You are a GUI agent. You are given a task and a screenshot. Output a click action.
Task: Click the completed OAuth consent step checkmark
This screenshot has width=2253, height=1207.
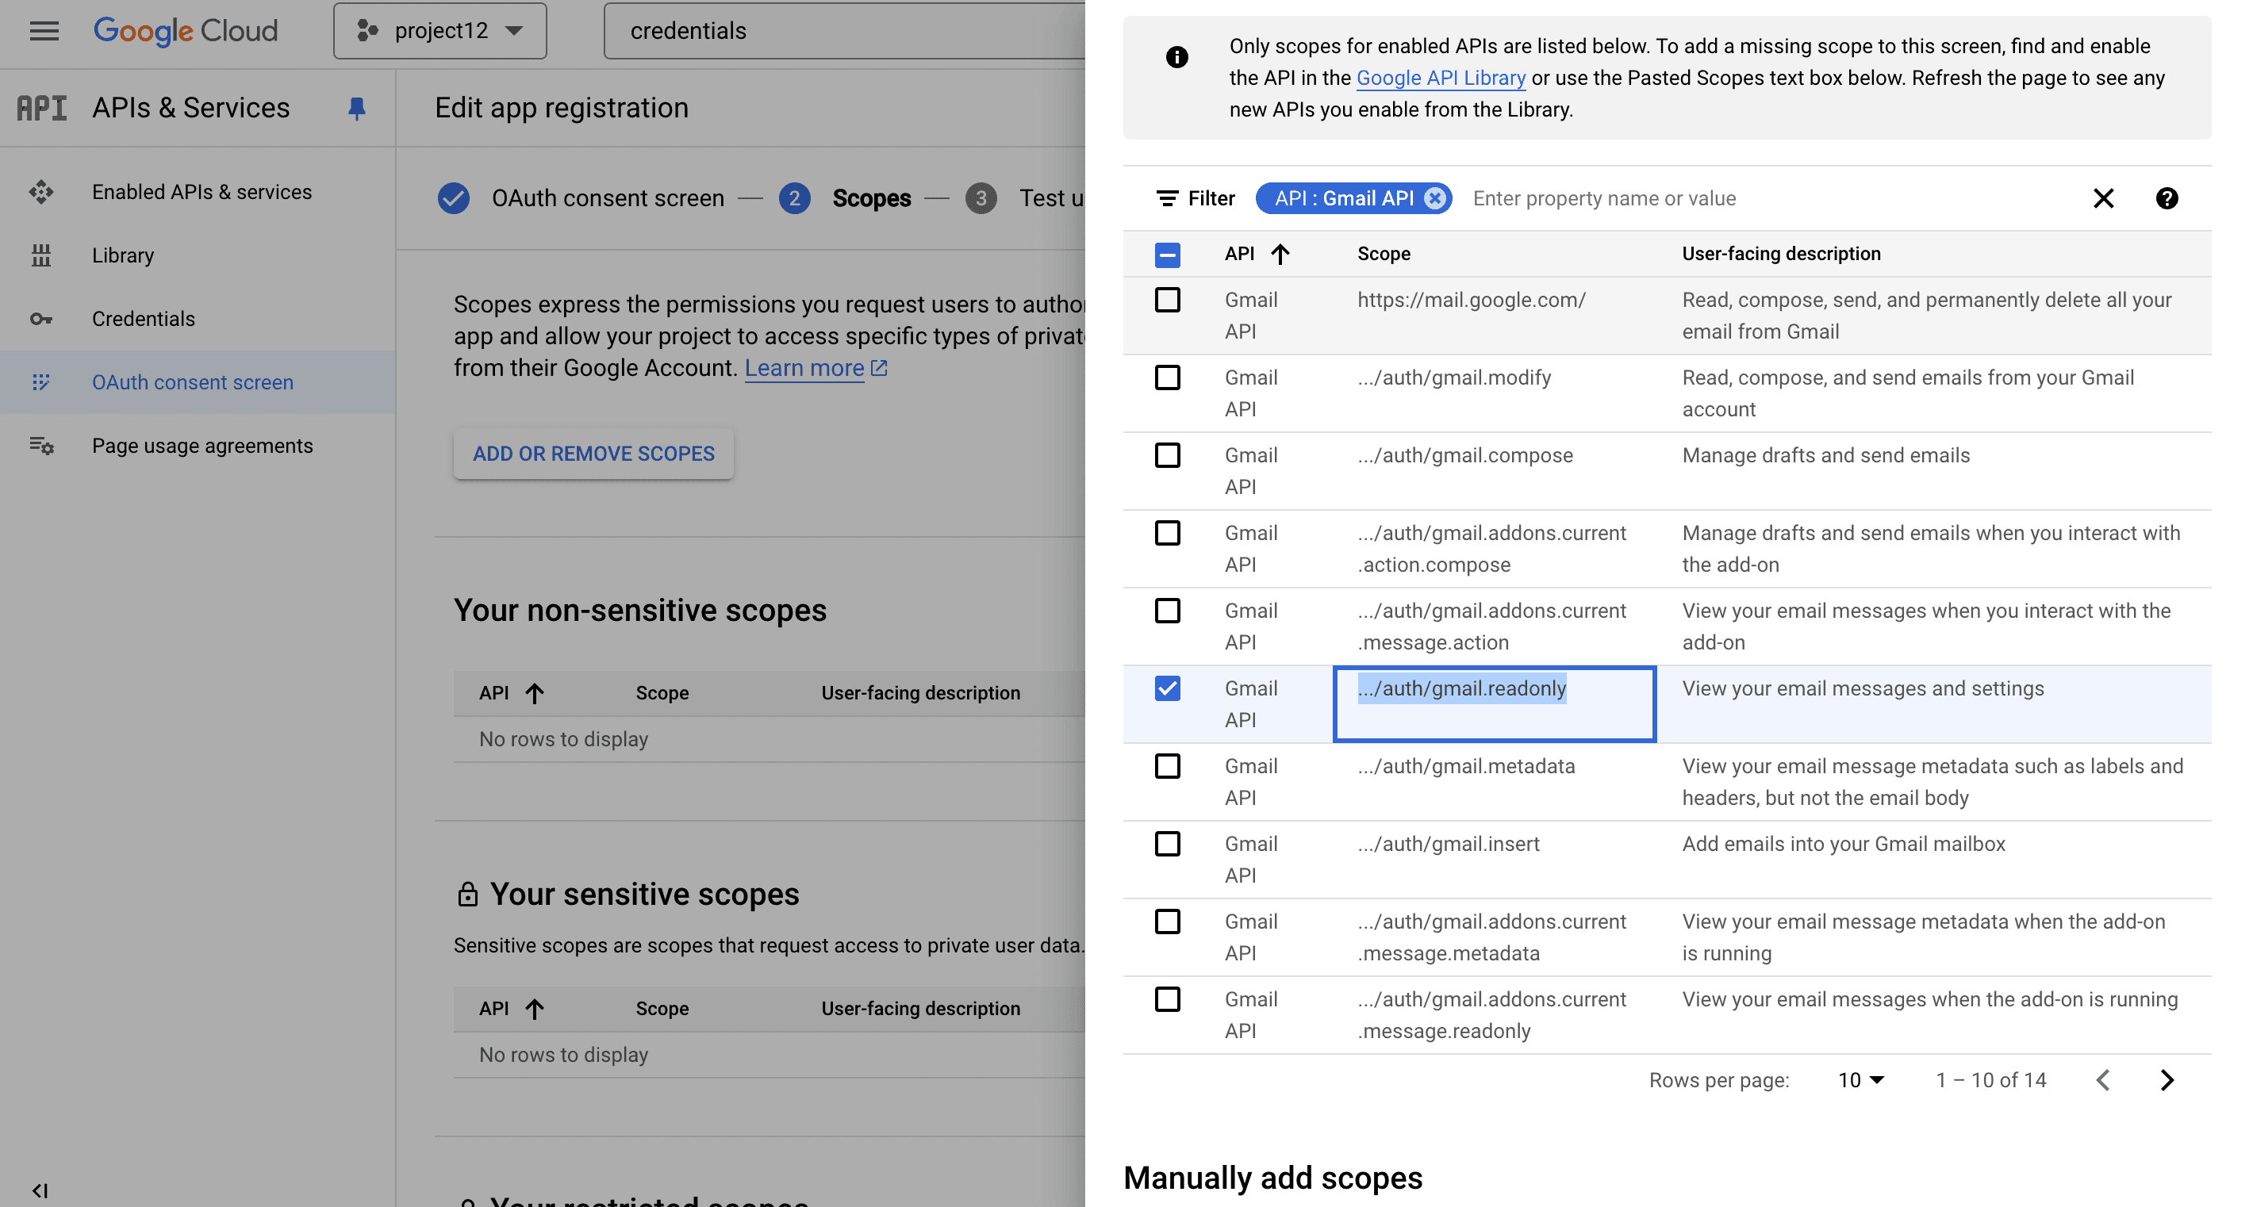point(453,198)
